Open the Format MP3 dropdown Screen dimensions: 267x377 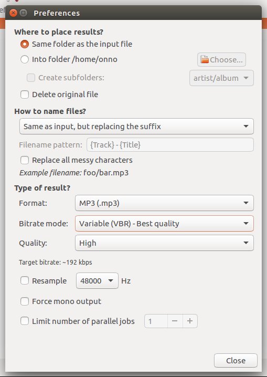pyautogui.click(x=164, y=203)
